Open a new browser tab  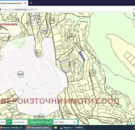[31, 3]
